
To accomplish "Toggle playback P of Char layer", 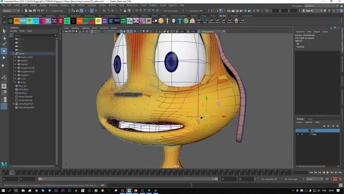I will coord(302,134).
